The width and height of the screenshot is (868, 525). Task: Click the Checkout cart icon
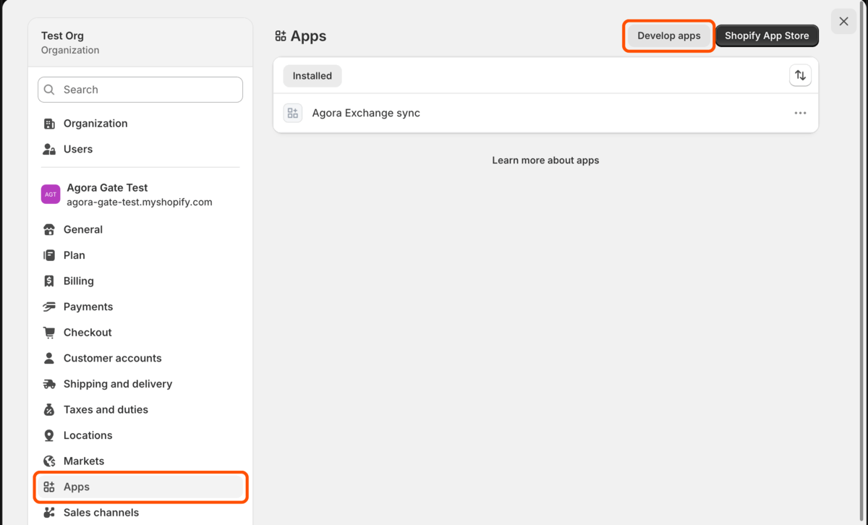[x=49, y=333]
